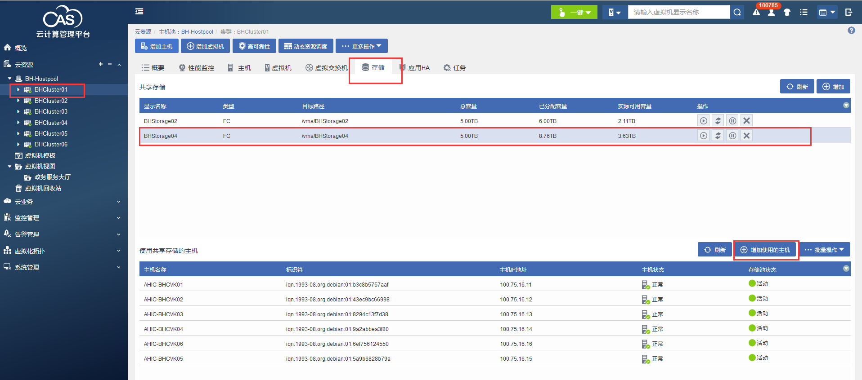Refresh BHStorage04 using its sync icon
Screen dimensions: 862x380
tap(718, 136)
